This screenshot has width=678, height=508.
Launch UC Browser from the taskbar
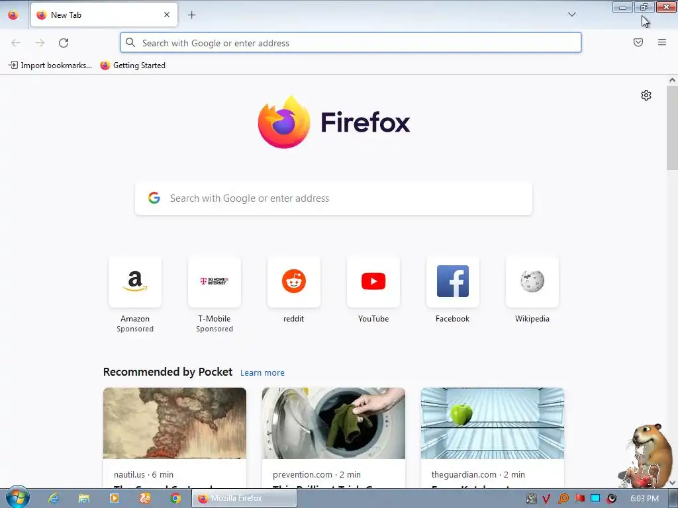(x=145, y=498)
